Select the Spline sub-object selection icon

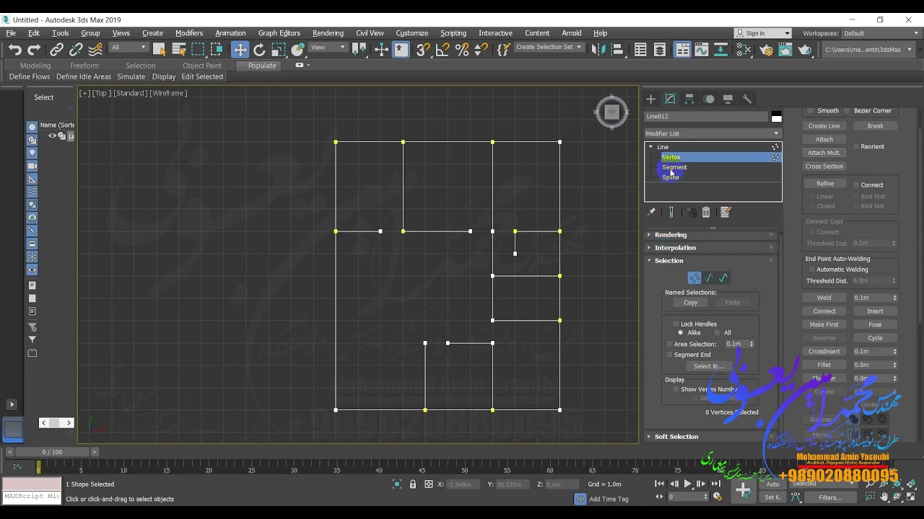point(723,278)
